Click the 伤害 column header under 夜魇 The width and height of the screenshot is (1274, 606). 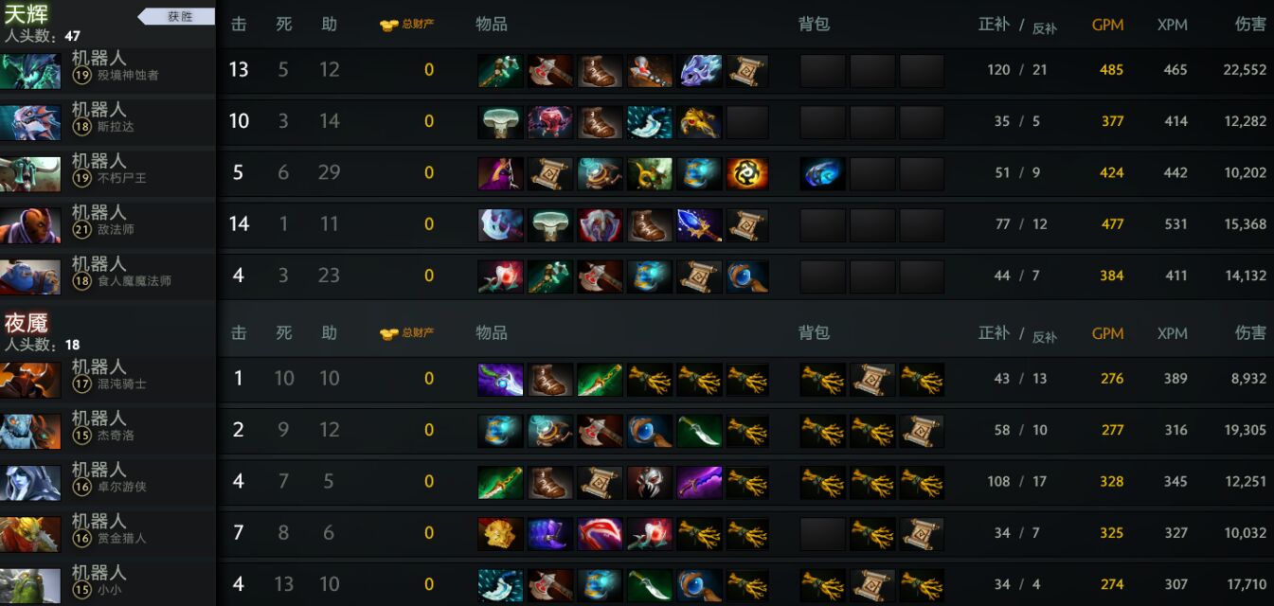click(1250, 332)
